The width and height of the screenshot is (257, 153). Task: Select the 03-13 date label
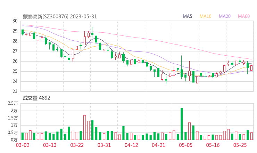pos(50,145)
